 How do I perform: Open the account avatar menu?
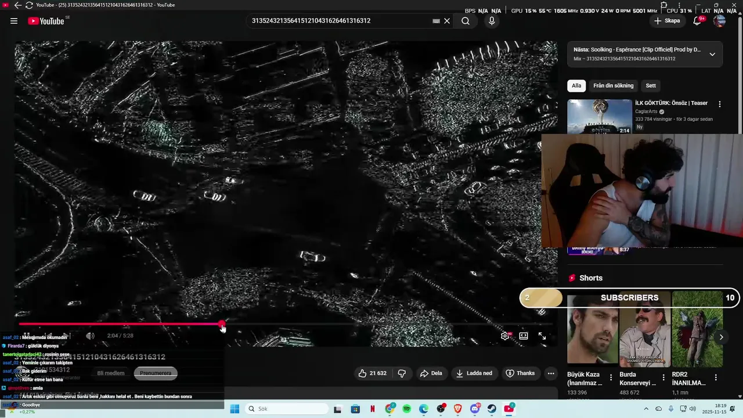[x=719, y=21]
